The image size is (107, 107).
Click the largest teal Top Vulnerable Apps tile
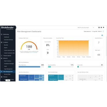(x=53, y=78)
